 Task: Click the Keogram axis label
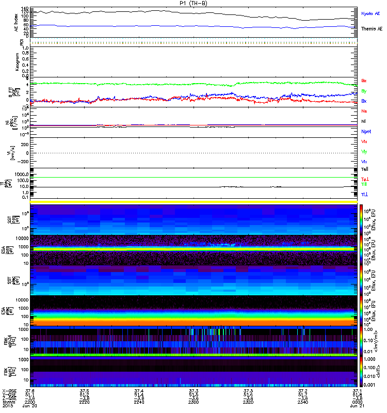pos(17,62)
